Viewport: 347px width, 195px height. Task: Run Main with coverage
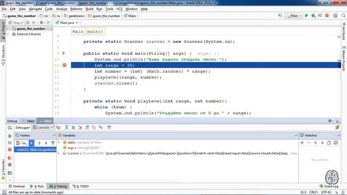coord(320,16)
